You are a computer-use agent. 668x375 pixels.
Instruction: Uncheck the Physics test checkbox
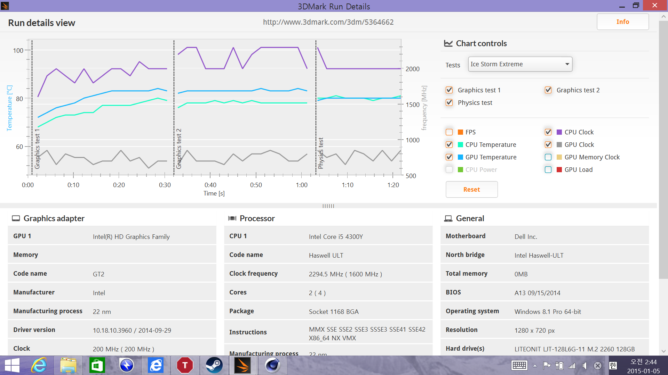449,102
